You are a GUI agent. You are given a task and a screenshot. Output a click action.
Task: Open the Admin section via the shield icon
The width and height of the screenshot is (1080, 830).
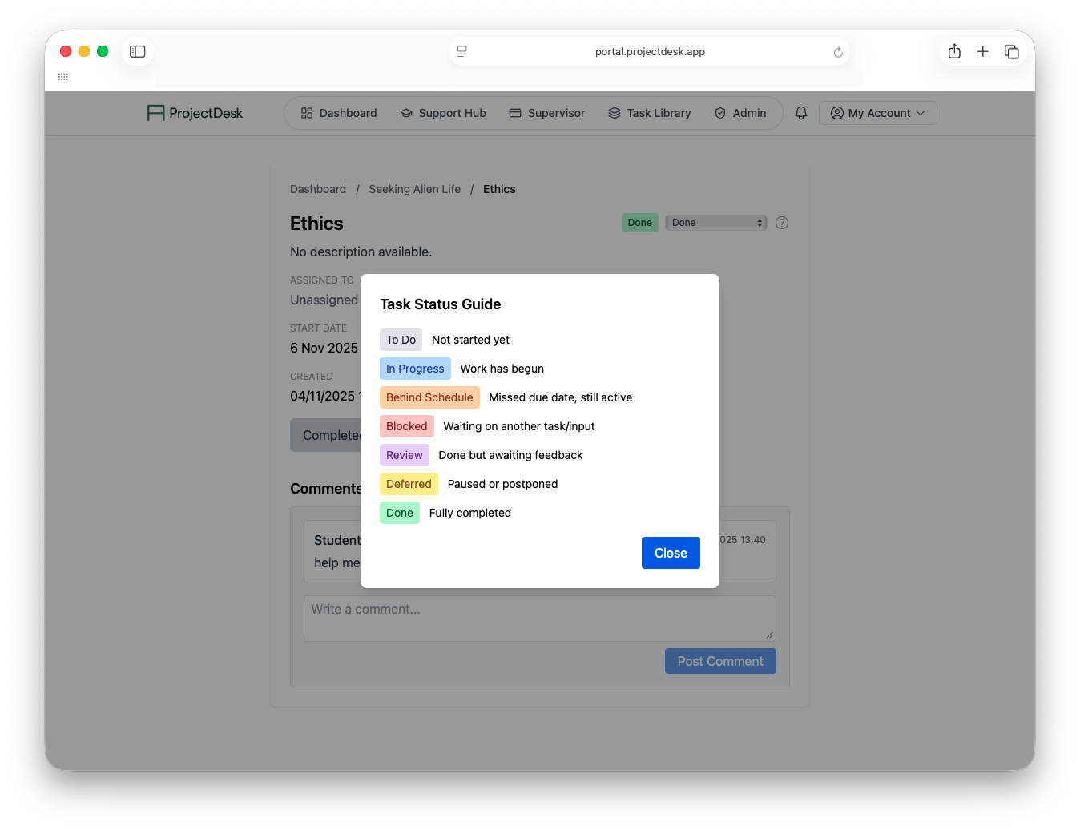click(x=719, y=113)
